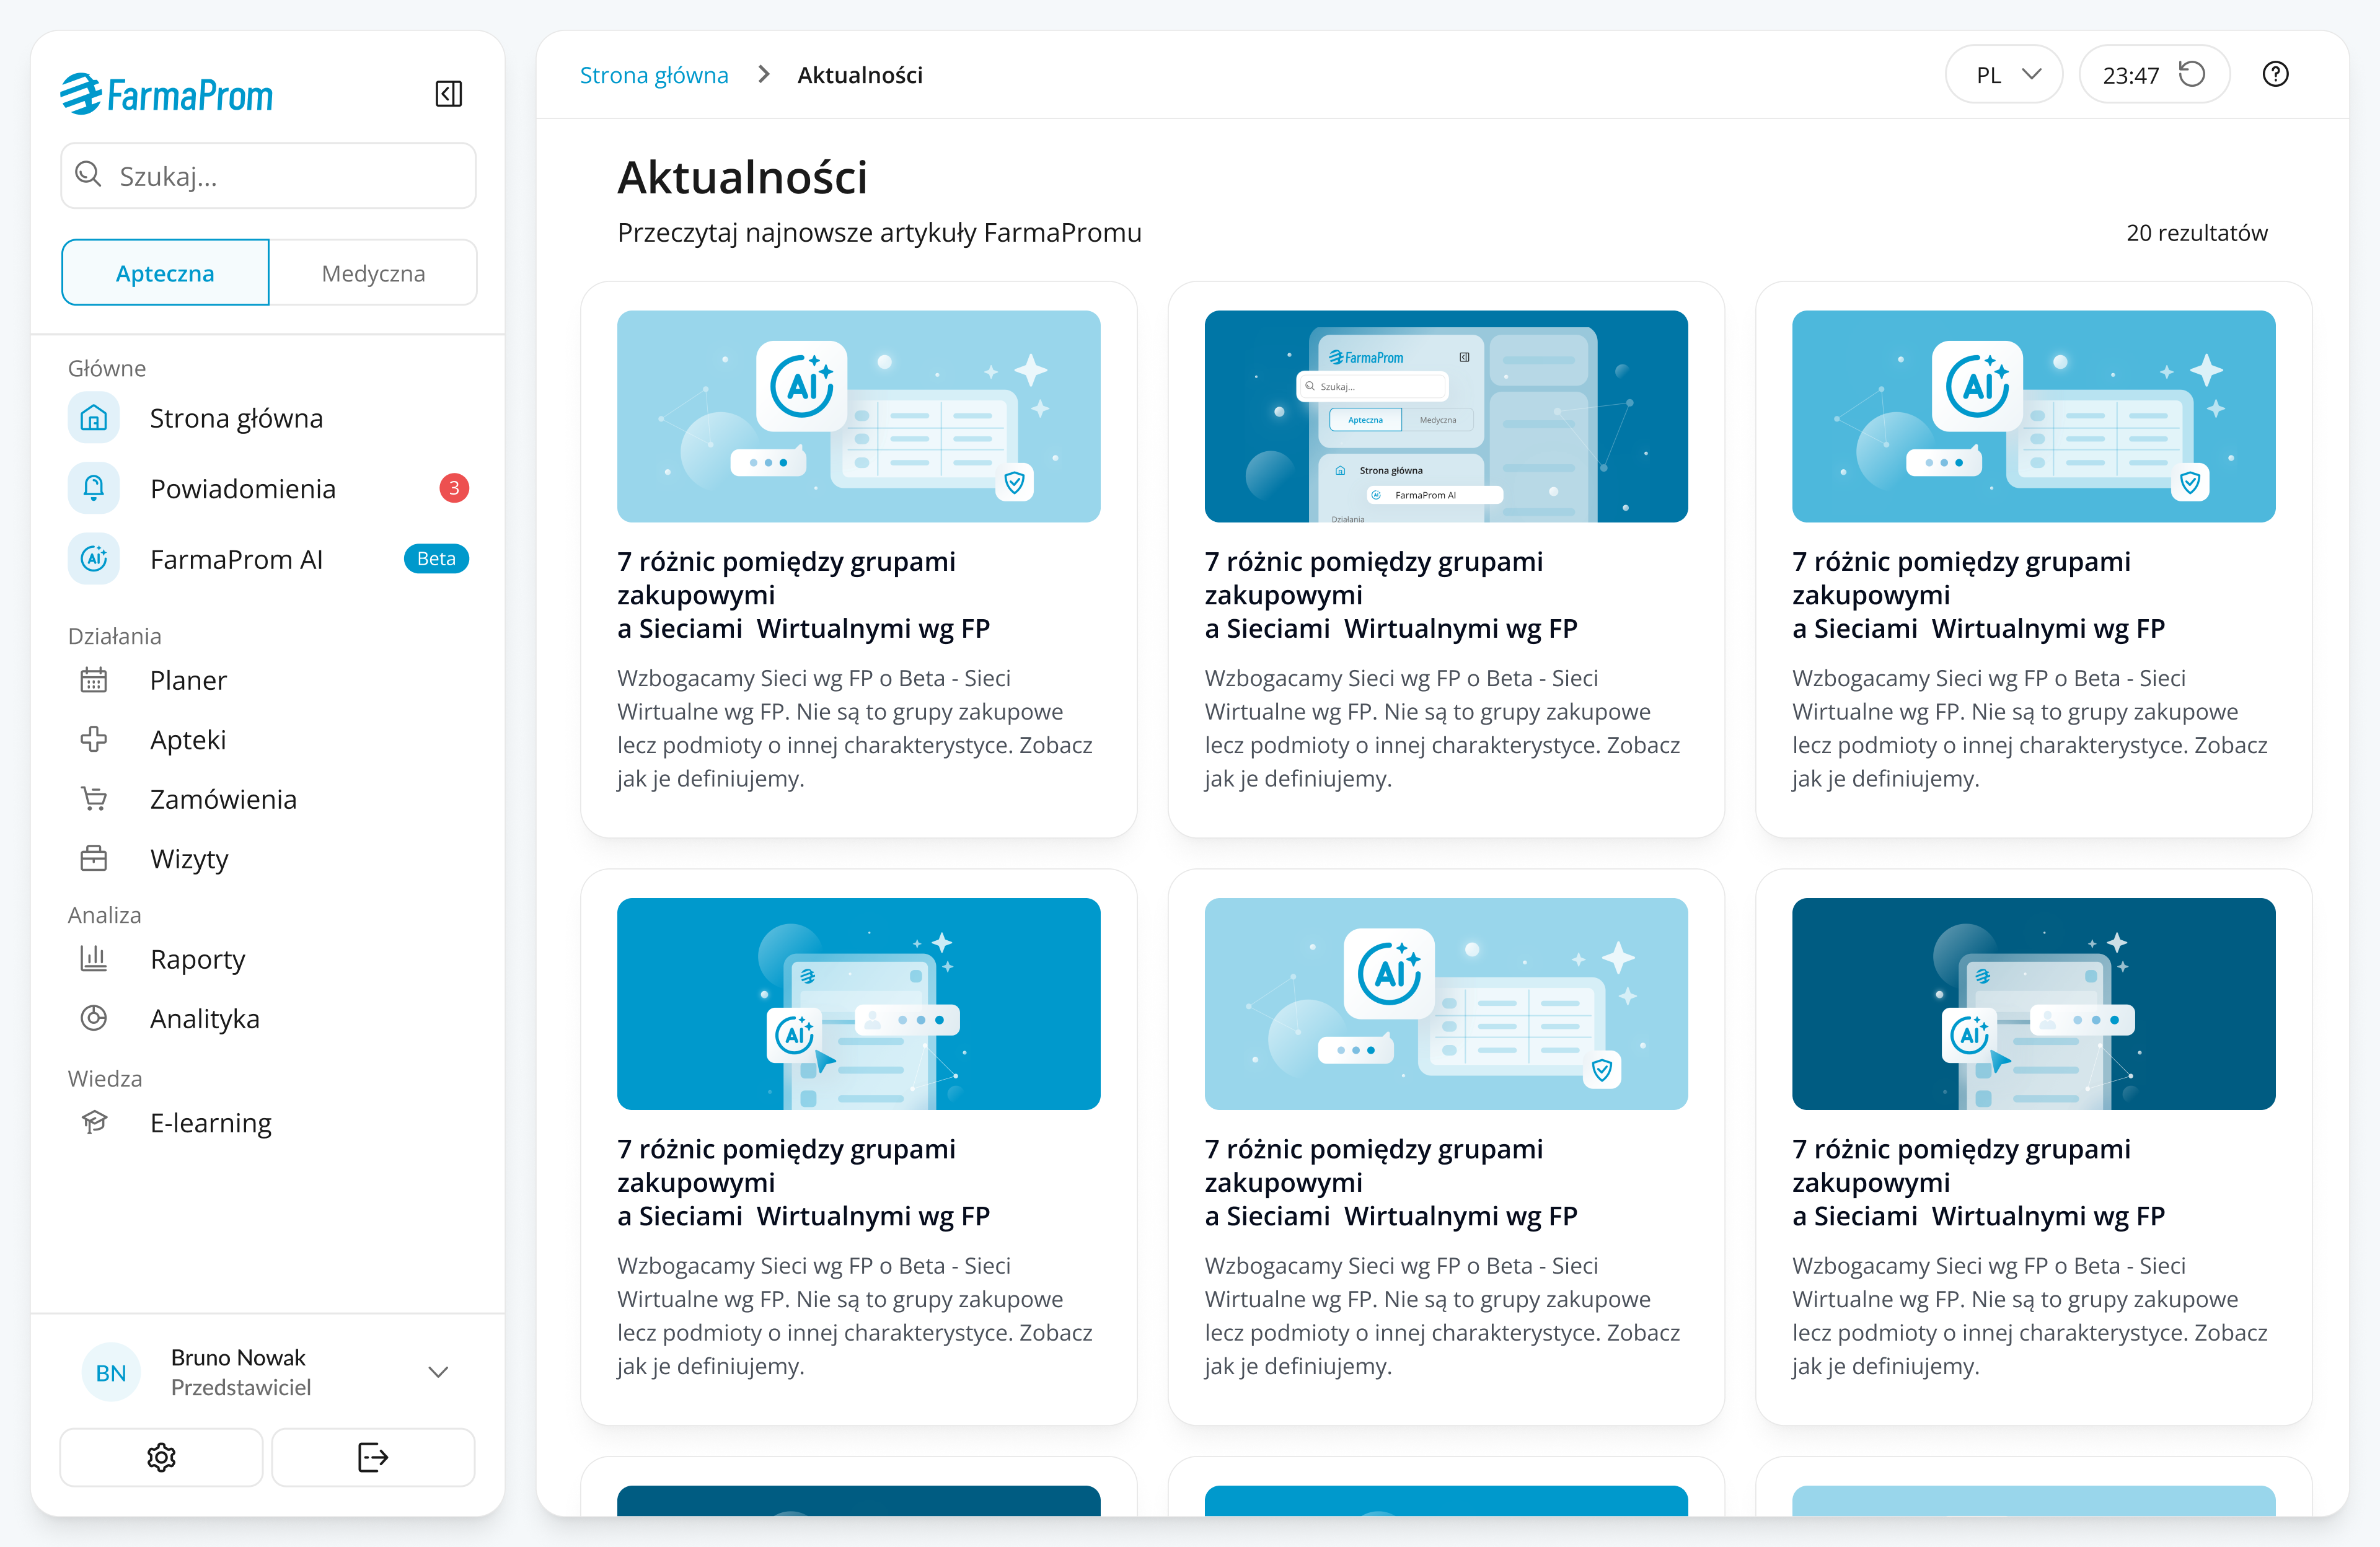Image resolution: width=2380 pixels, height=1547 pixels.
Task: Open settings with the gear icon
Action: tap(161, 1458)
